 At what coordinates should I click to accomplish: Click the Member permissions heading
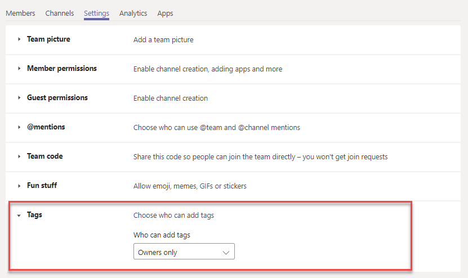pos(62,68)
